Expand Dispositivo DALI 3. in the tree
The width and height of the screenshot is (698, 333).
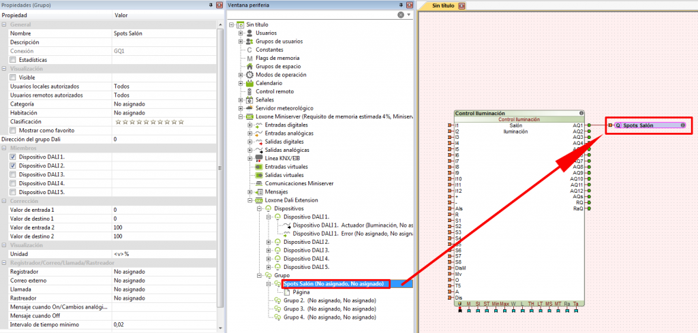[269, 250]
